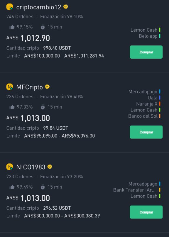Click the Banco del Sol payment label
This screenshot has height=237, width=169.
click(143, 116)
